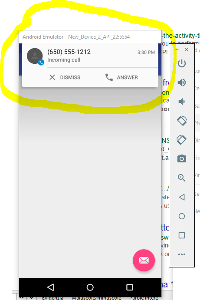Click Home circle in emulator side toolbar
Viewport: 200px width, 300px height.
[x=182, y=216]
